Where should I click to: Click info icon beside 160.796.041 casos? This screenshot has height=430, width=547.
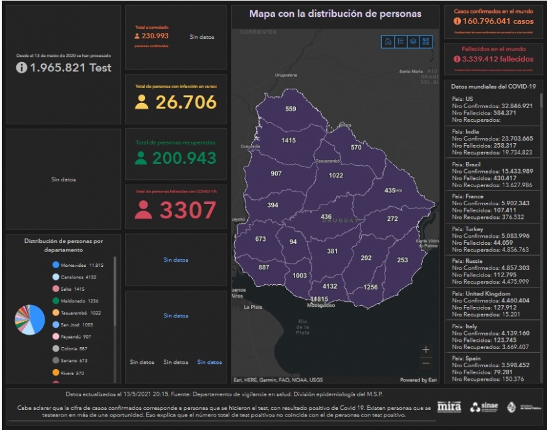pyautogui.click(x=456, y=22)
